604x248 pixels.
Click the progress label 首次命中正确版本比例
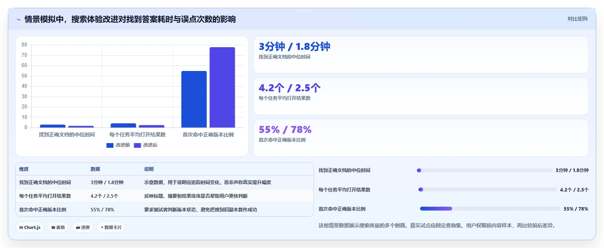click(342, 209)
